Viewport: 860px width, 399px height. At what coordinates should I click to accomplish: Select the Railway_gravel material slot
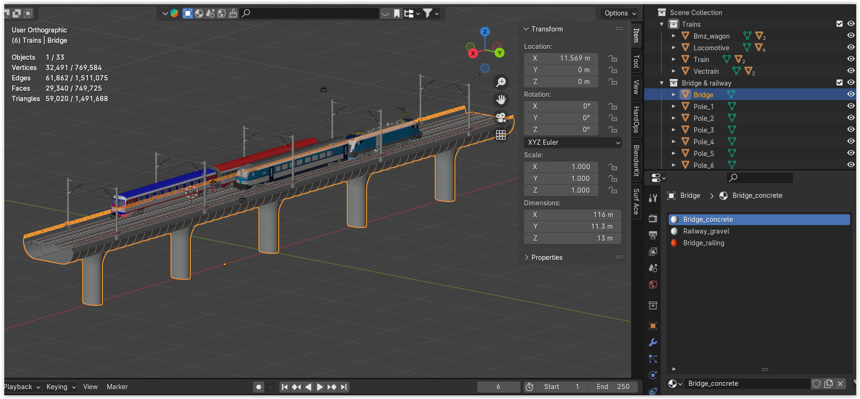[759, 231]
